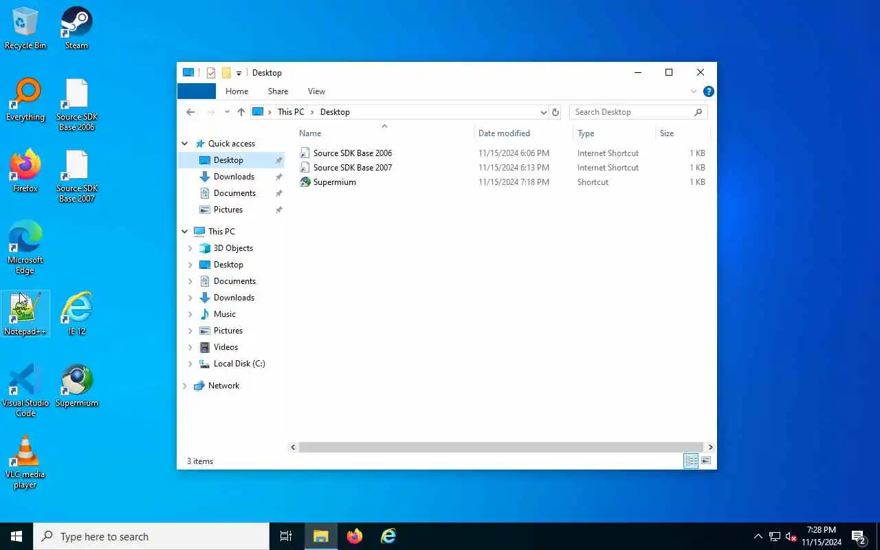
Task: Sort by the Name column header
Action: [x=385, y=133]
